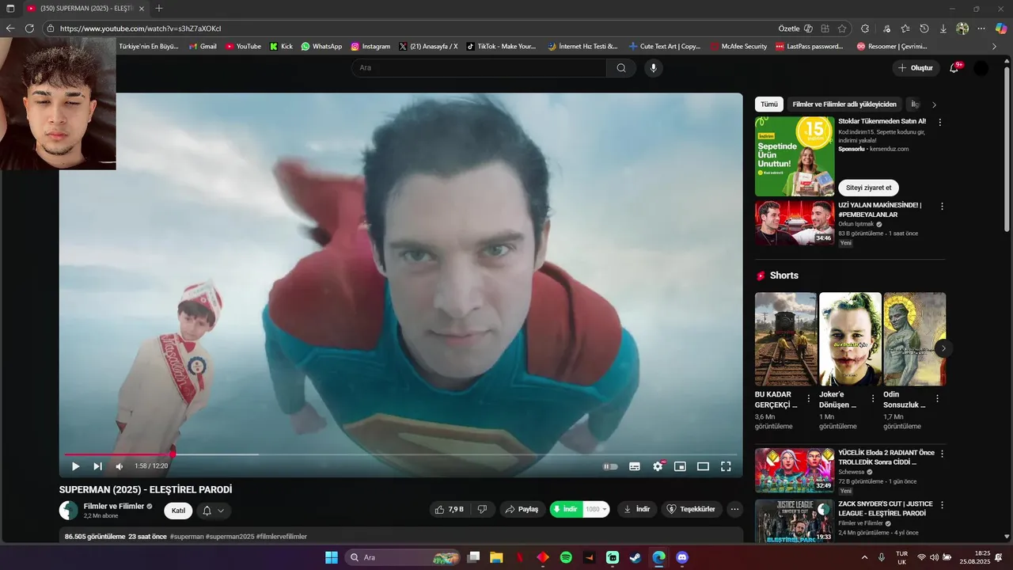Open Joker'e Dönüşen short thumbnail
Image resolution: width=1013 pixels, height=570 pixels.
[850, 339]
